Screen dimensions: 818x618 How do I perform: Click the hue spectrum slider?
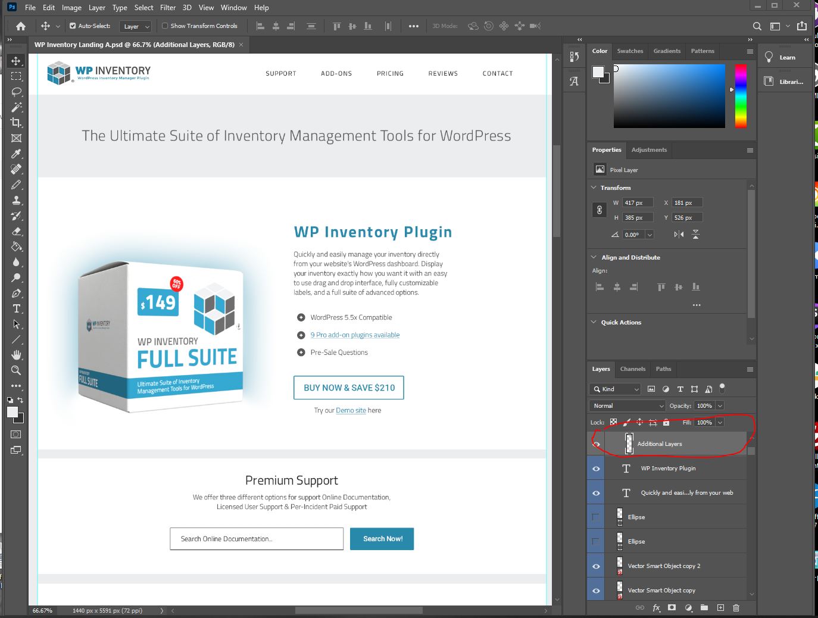point(741,96)
